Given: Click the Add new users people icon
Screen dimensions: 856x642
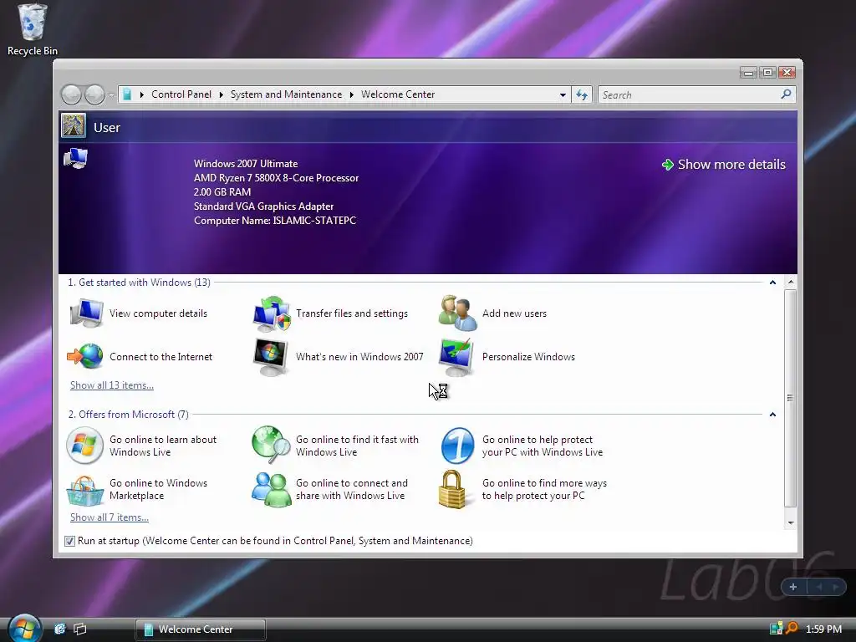Looking at the screenshot, I should click(x=457, y=313).
